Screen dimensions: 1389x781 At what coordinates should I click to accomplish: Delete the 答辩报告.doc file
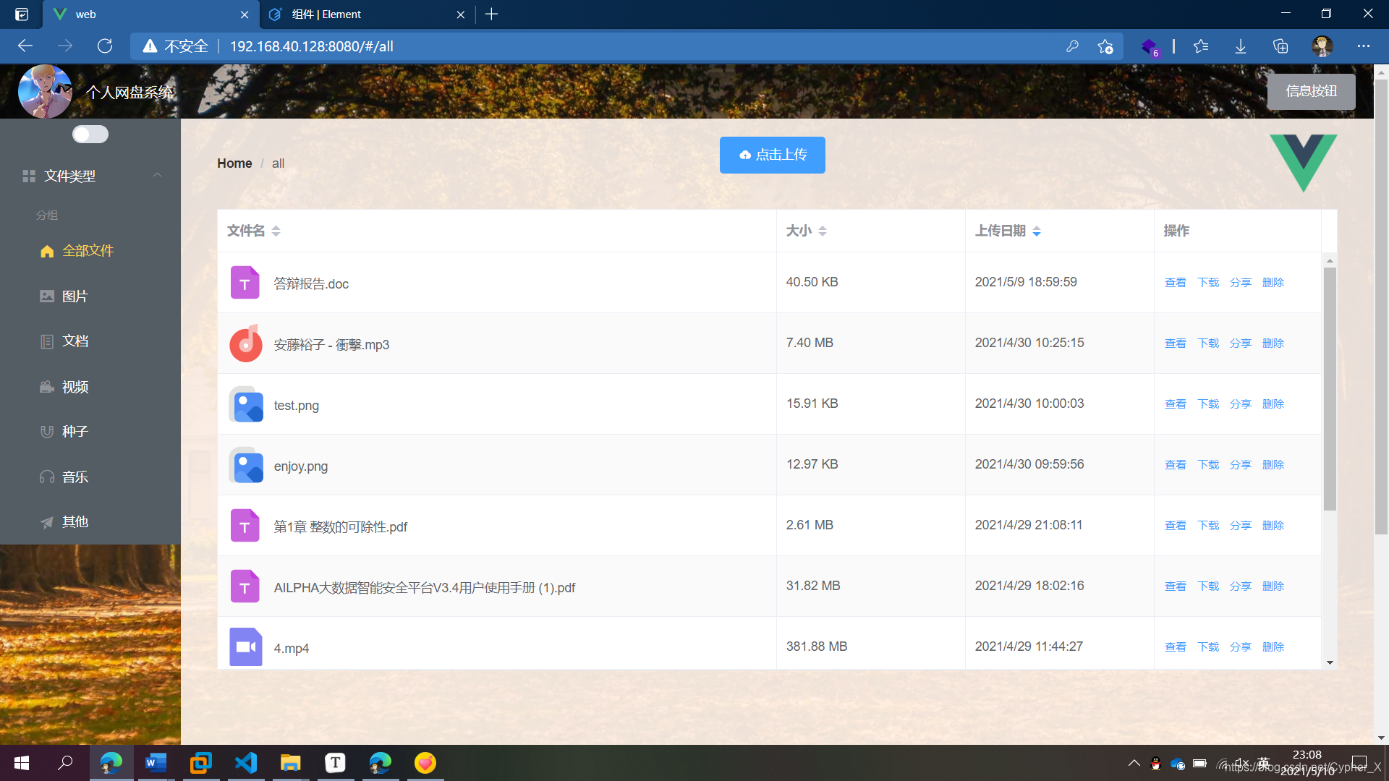point(1273,283)
